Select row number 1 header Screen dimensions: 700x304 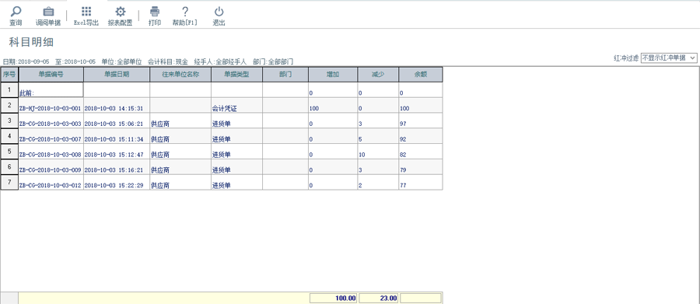tap(9, 89)
